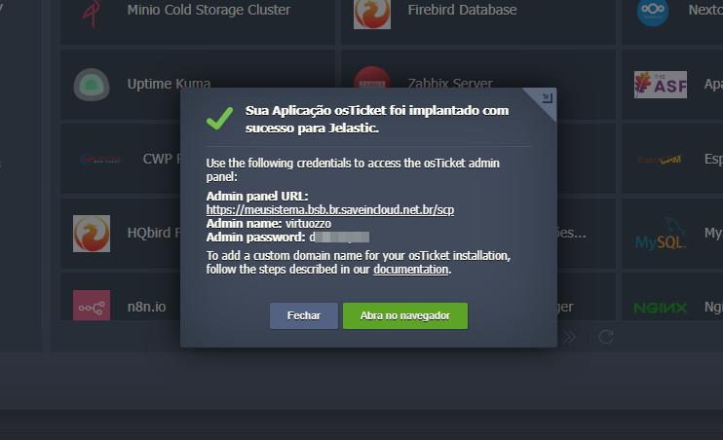
Task: Click the refresh icon in the pagination bar
Action: click(606, 337)
